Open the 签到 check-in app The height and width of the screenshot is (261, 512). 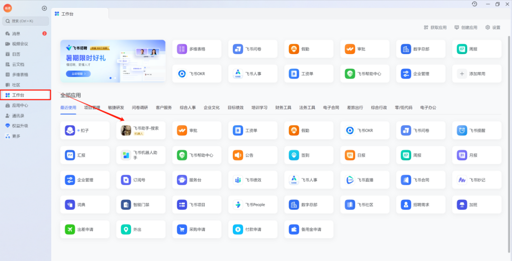[294, 155]
